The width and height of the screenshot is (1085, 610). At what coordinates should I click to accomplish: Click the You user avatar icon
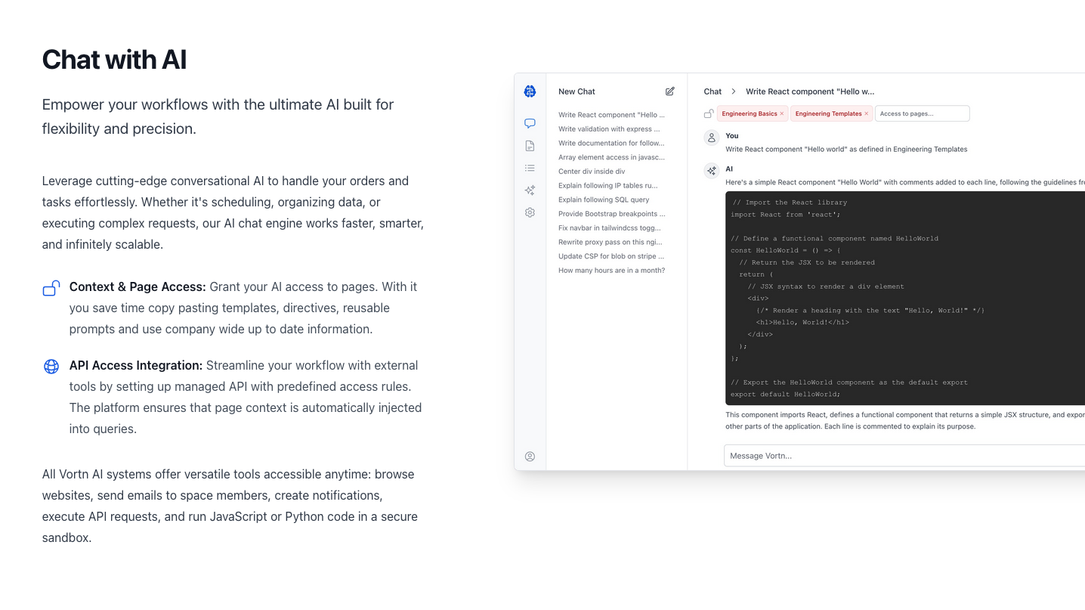711,138
